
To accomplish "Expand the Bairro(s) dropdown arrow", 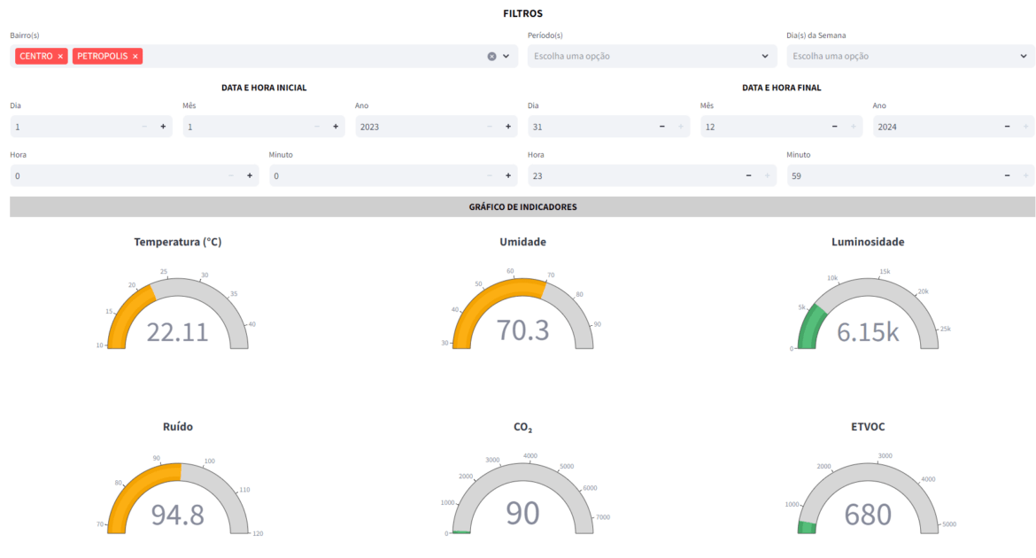I will coord(506,57).
